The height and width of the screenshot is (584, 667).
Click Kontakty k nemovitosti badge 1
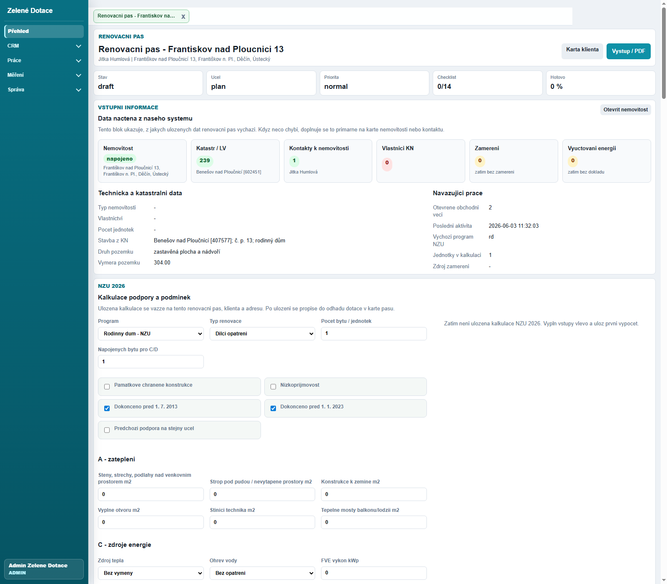pos(294,161)
